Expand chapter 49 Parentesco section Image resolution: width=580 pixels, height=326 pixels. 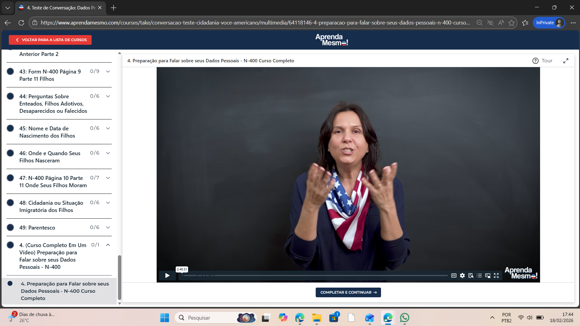coord(108,227)
